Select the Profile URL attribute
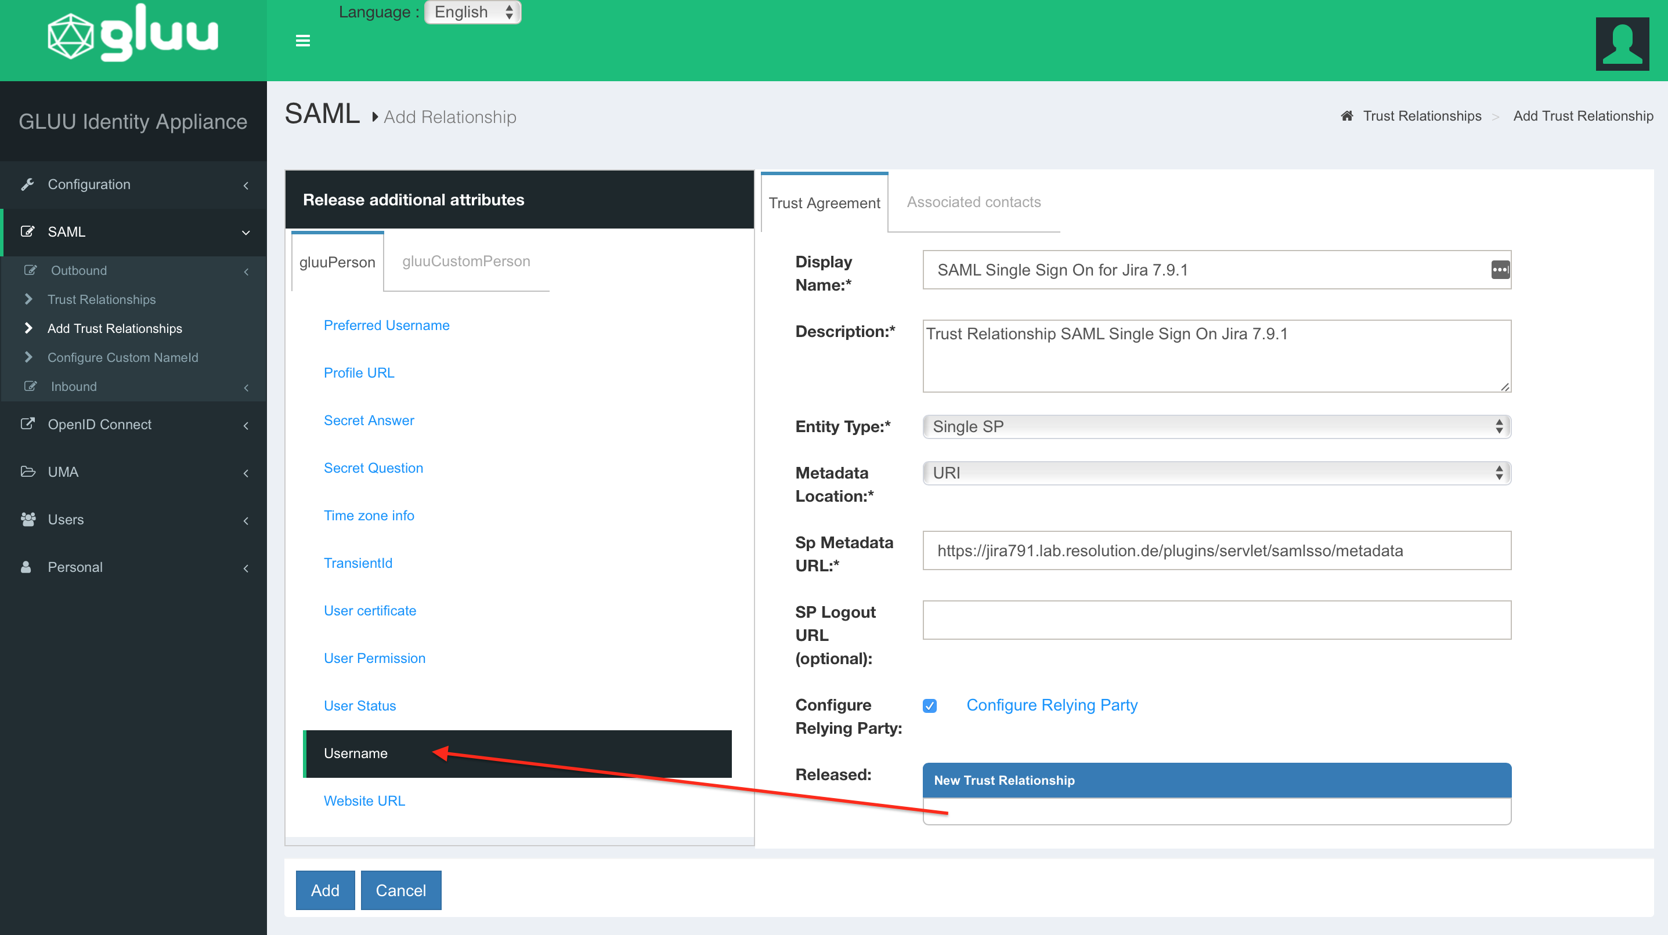The image size is (1668, 935). (x=359, y=373)
